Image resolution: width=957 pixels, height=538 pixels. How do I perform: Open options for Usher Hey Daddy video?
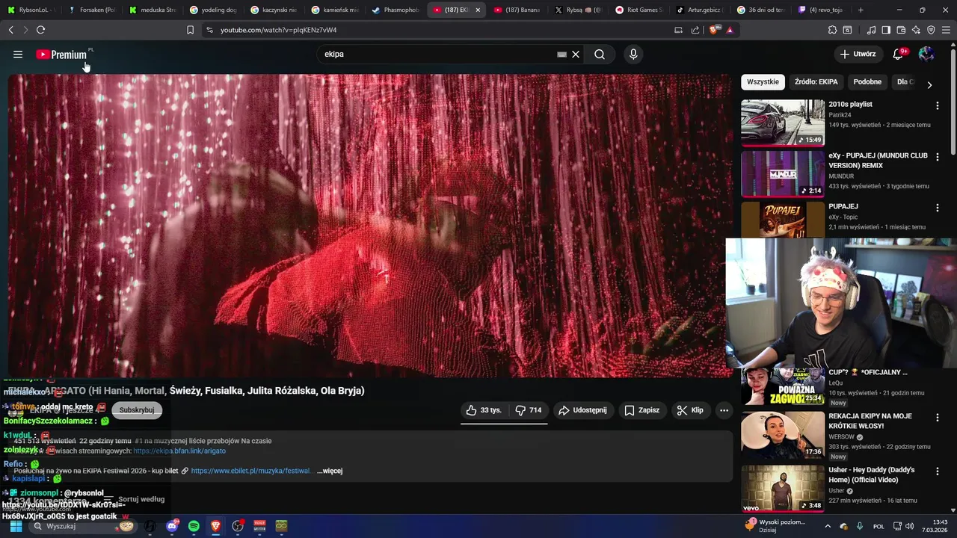[x=937, y=471]
